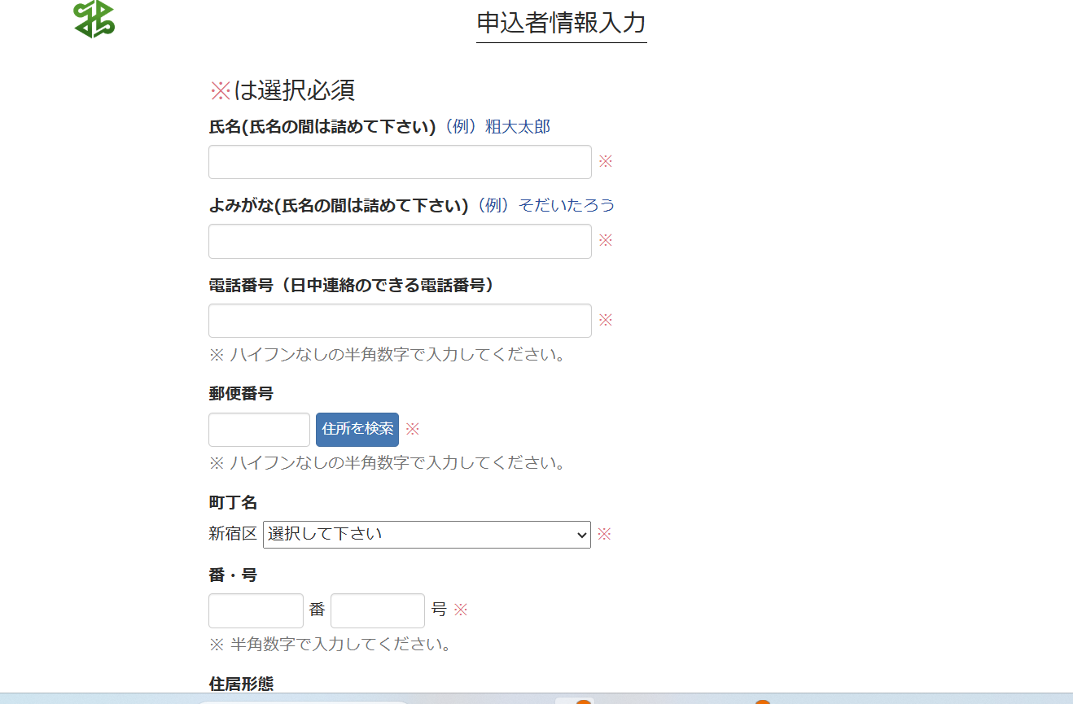The image size is (1073, 704).
Task: Click the 番 block number input field
Action: [256, 610]
